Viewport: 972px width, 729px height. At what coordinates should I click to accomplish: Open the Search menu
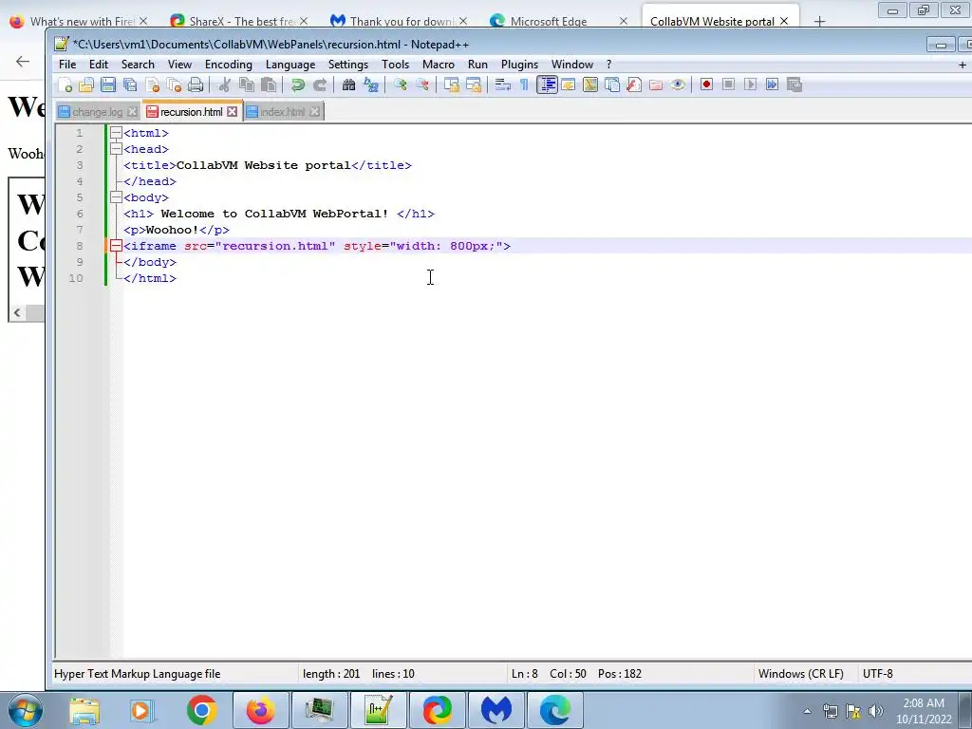138,65
